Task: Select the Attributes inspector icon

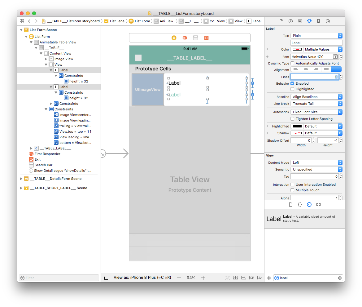Action: (309, 21)
